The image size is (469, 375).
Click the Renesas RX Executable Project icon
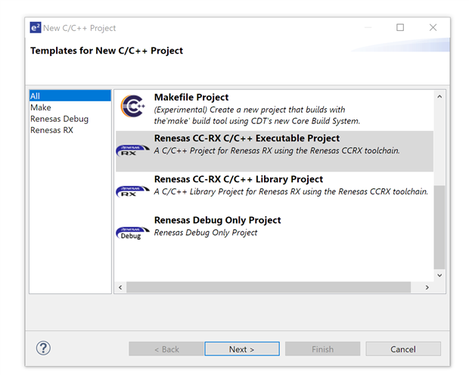click(x=132, y=150)
